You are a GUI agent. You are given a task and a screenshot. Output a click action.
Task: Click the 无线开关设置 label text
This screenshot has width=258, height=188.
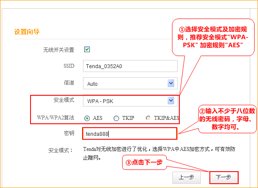58,50
